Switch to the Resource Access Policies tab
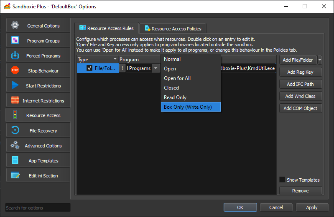Image resolution: width=334 pixels, height=217 pixels. (x=173, y=28)
